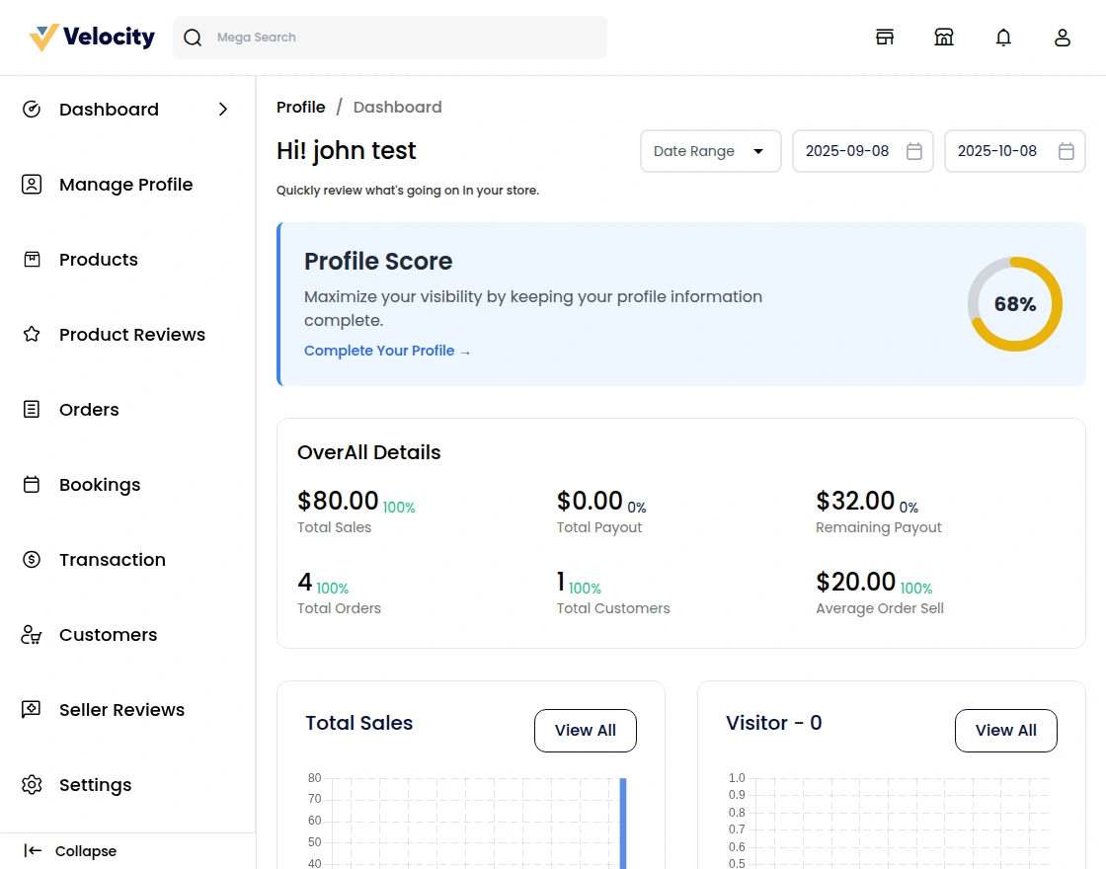Click the Customers sidebar icon
The height and width of the screenshot is (869, 1106).
31,634
